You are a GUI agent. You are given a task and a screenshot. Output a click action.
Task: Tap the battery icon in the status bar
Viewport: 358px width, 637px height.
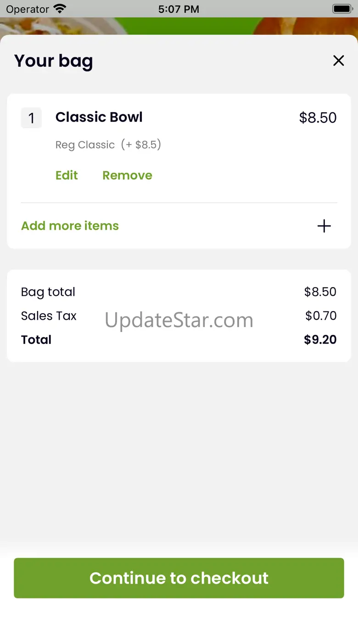[x=342, y=9]
